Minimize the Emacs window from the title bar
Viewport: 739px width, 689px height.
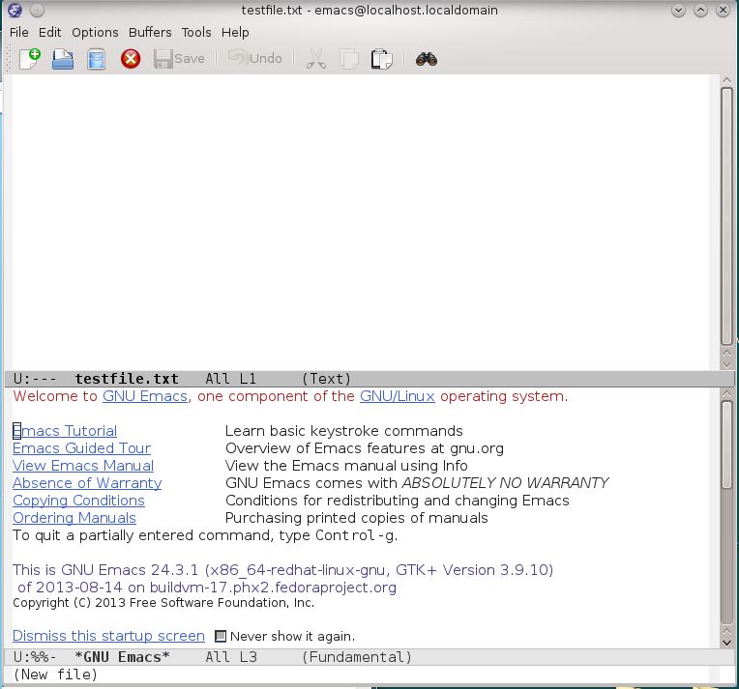(678, 11)
